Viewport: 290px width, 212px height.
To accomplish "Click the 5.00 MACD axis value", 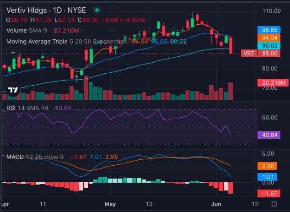I will click(x=268, y=154).
